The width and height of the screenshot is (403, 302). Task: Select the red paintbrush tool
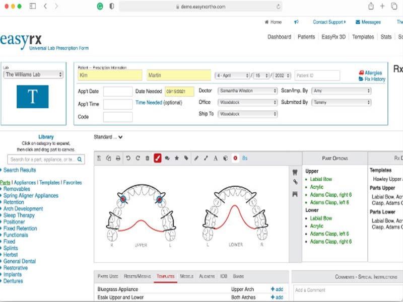click(157, 158)
